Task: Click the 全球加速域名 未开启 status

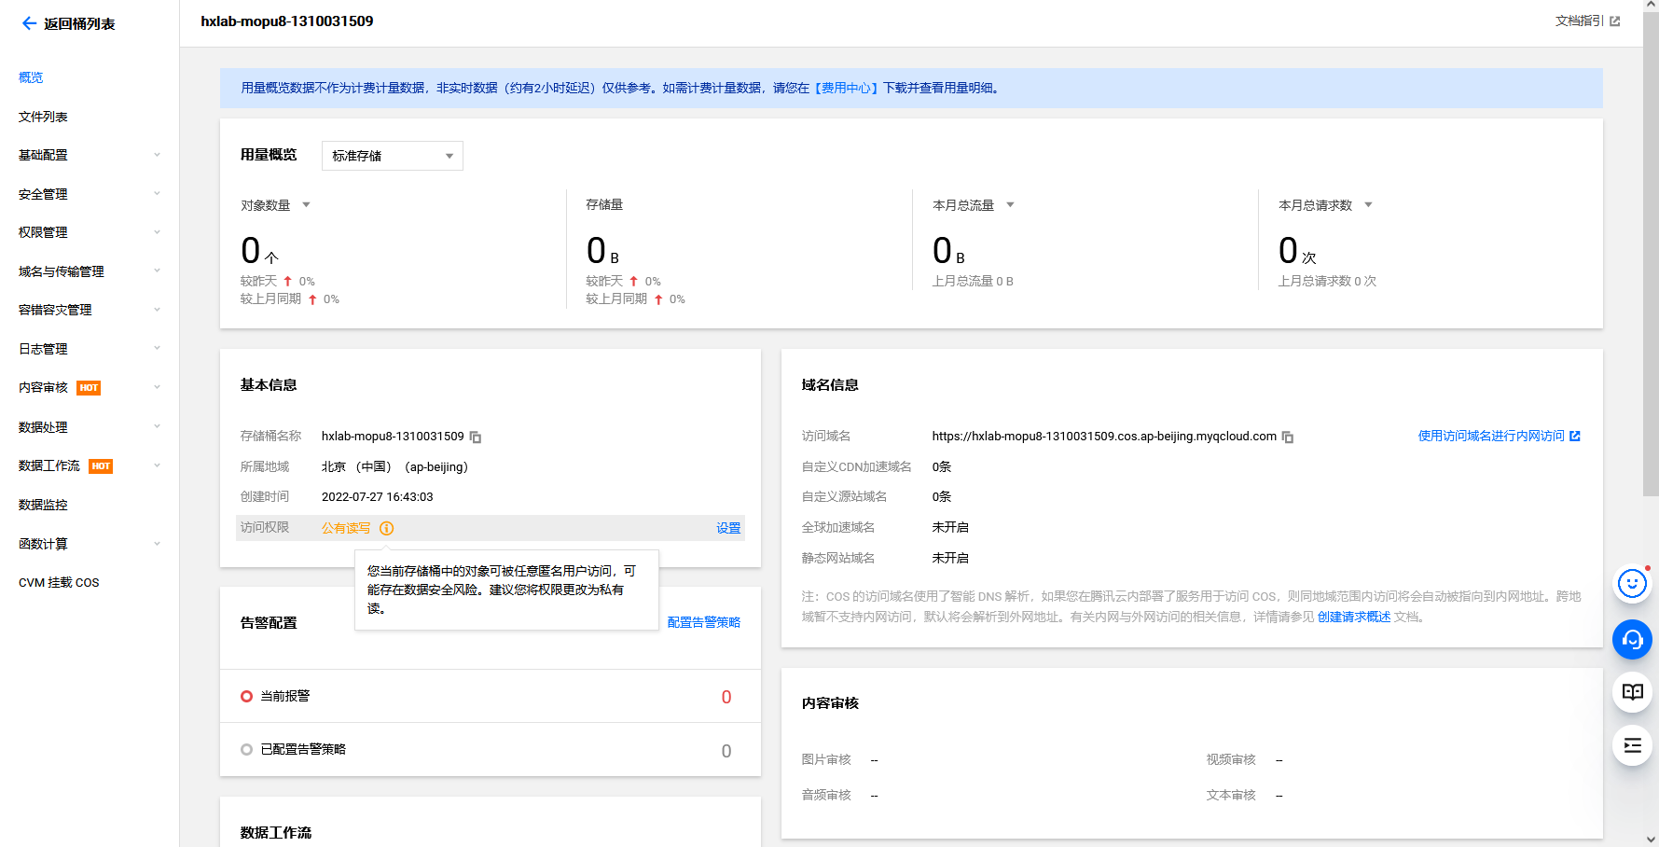Action: coord(950,528)
